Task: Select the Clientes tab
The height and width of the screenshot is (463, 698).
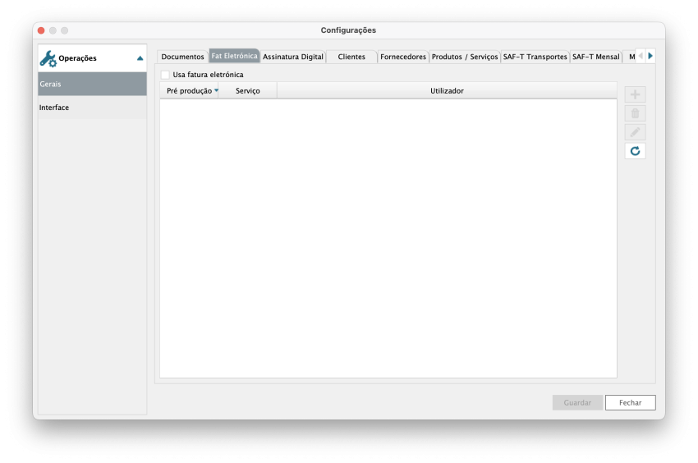Action: tap(351, 57)
